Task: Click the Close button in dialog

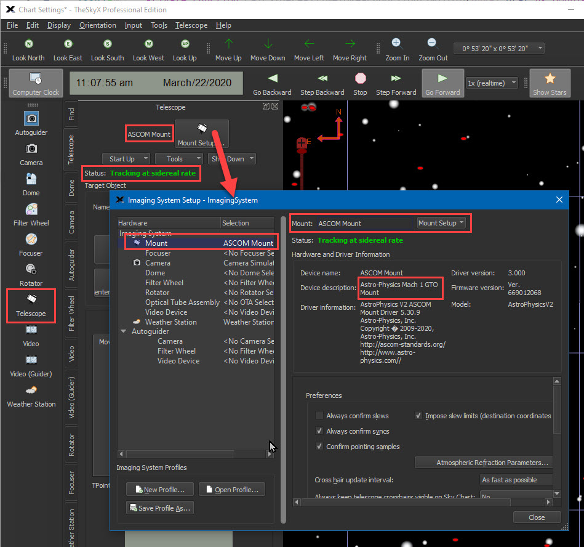Action: [537, 517]
